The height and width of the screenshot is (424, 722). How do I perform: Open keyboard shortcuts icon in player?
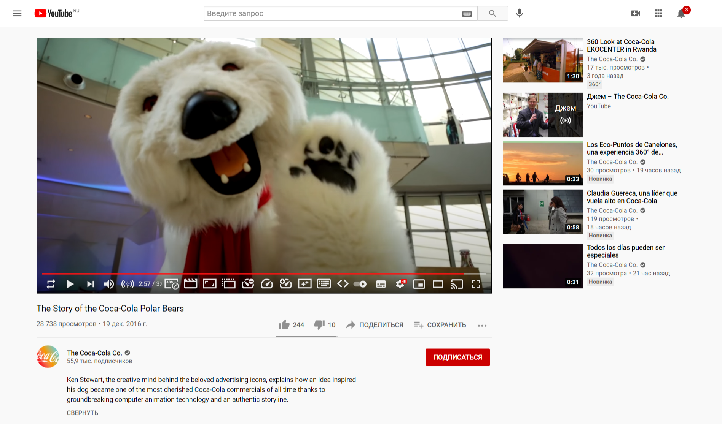324,284
